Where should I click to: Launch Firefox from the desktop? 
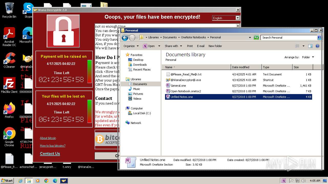pos(9,110)
